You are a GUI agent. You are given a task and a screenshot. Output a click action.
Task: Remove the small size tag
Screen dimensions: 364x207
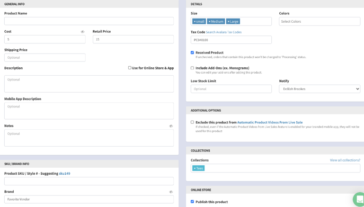click(195, 22)
